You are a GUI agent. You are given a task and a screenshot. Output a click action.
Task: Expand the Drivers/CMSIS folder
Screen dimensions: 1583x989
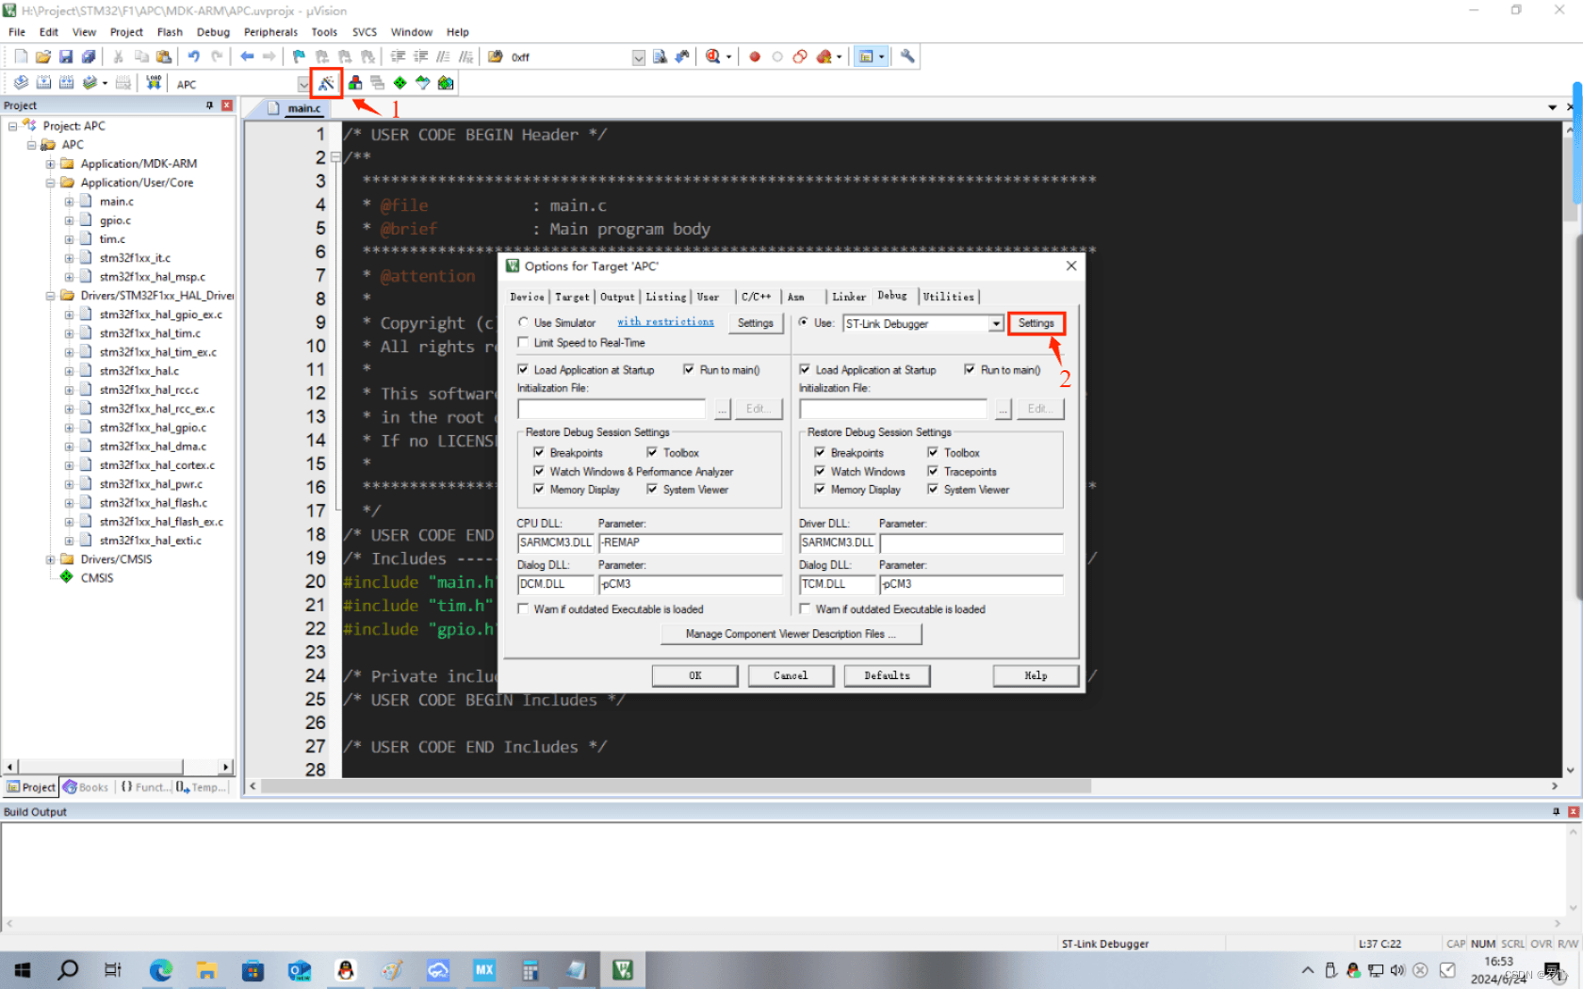click(x=50, y=559)
